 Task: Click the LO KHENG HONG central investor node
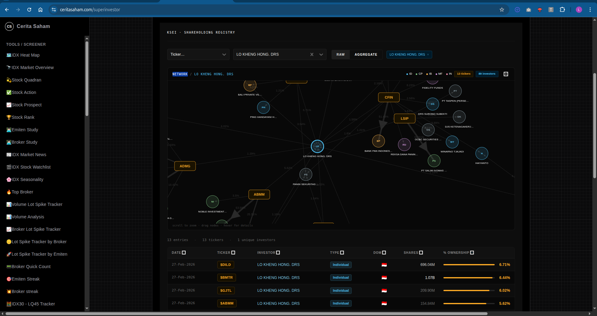[x=317, y=146]
